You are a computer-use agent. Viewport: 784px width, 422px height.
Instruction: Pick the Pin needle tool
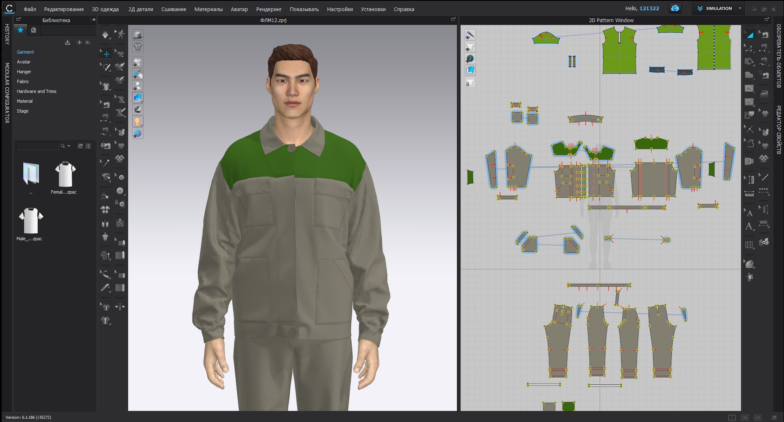tap(105, 163)
